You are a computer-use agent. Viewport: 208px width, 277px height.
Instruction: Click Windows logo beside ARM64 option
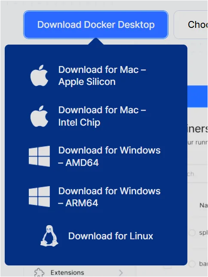pyautogui.click(x=39, y=196)
